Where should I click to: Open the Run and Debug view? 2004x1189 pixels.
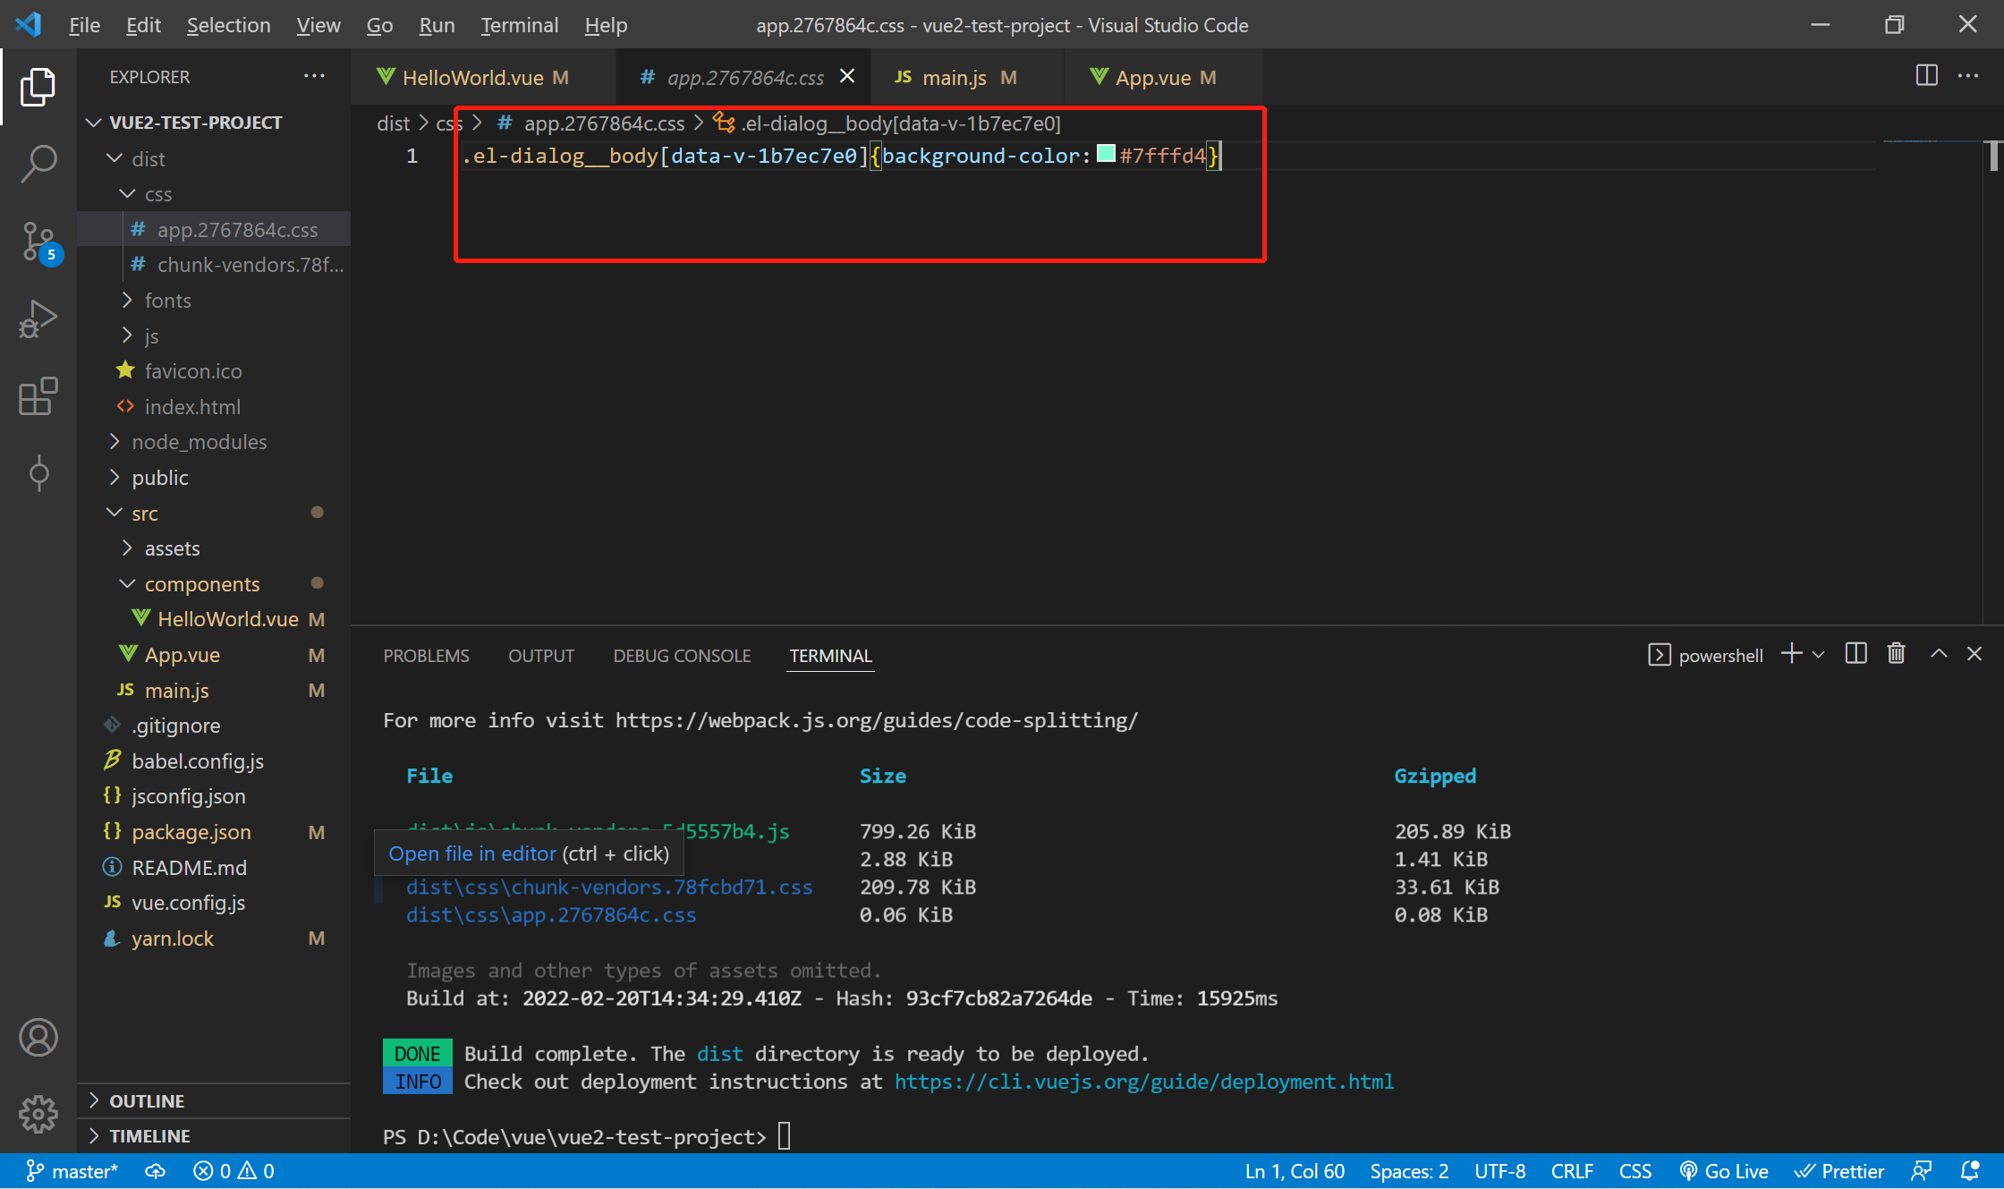pos(38,318)
